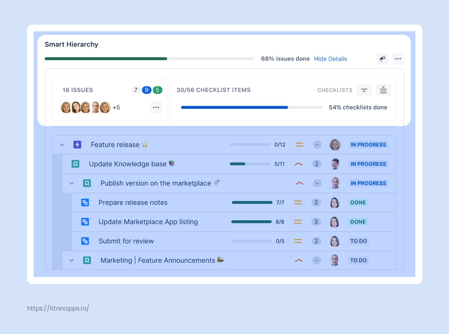Viewport: 449px width, 334px height.
Task: Click the green 5 issues badge
Action: point(157,90)
